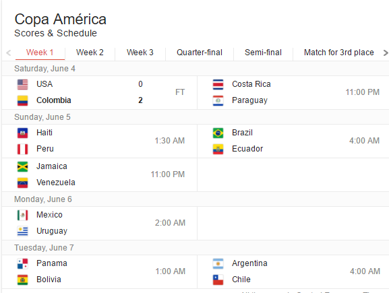The height and width of the screenshot is (293, 389).
Task: Click the Panama flag icon
Action: point(22,264)
